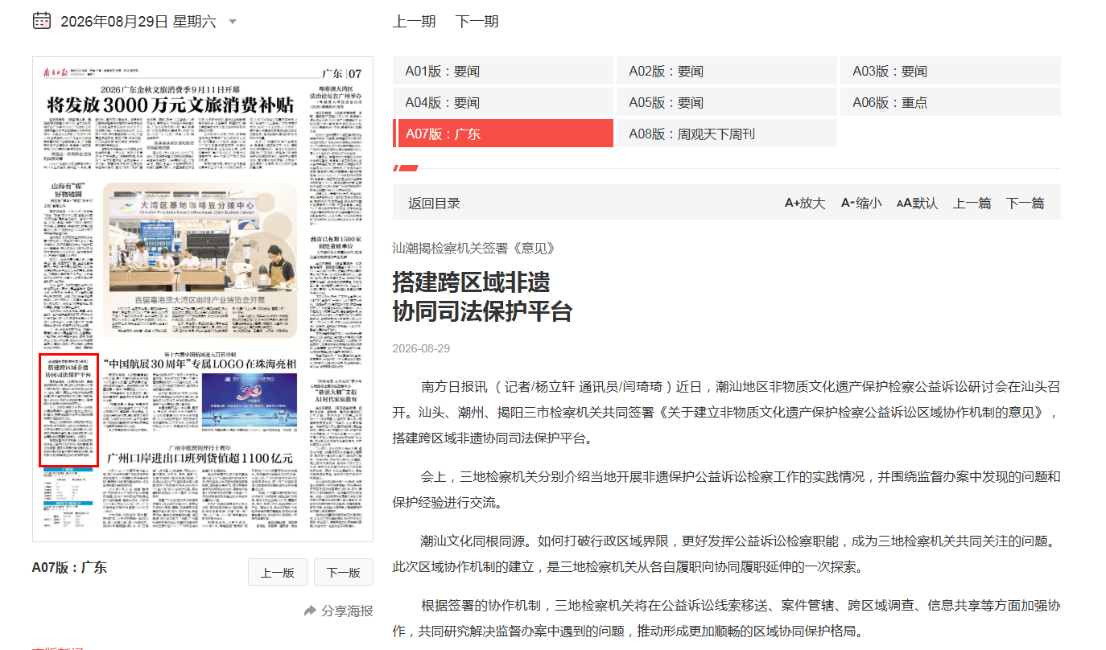Select the A06版：重点 tab
The height and width of the screenshot is (650, 1106).
[x=951, y=102]
